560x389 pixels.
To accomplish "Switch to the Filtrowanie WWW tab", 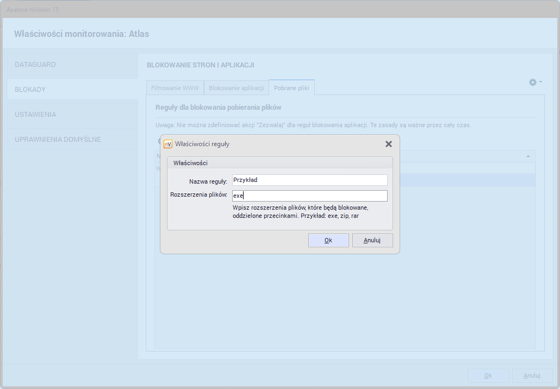I will click(175, 88).
